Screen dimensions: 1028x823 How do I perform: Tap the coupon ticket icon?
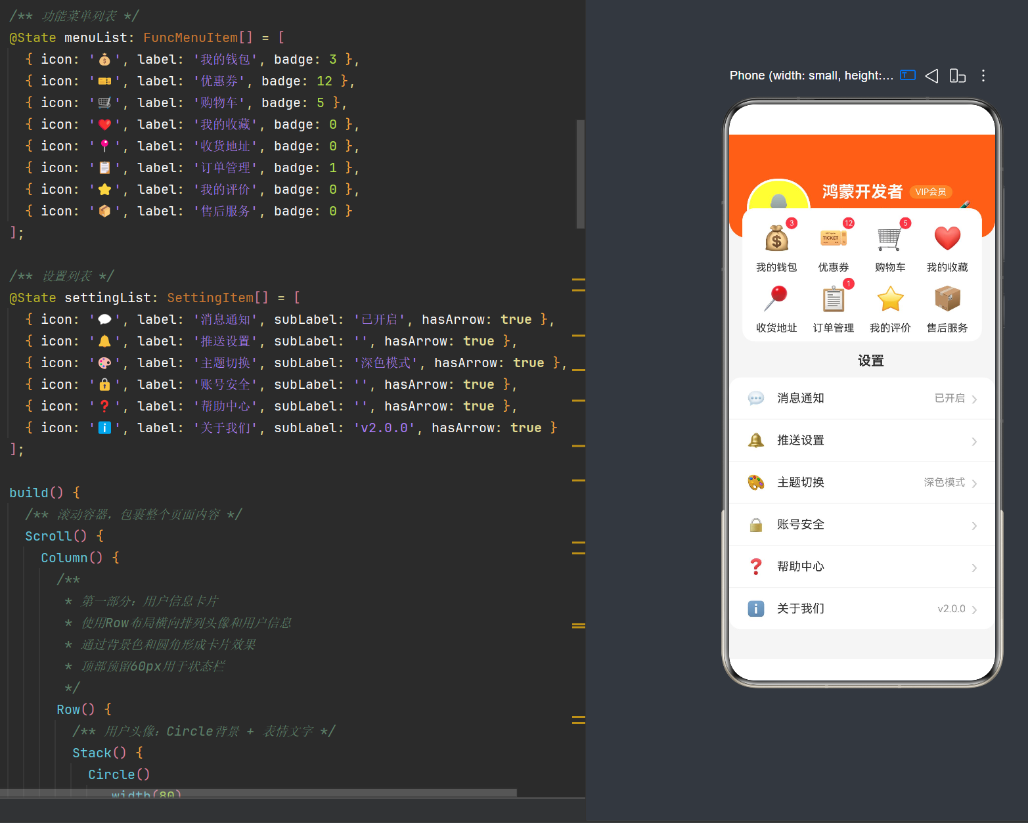pyautogui.click(x=834, y=238)
